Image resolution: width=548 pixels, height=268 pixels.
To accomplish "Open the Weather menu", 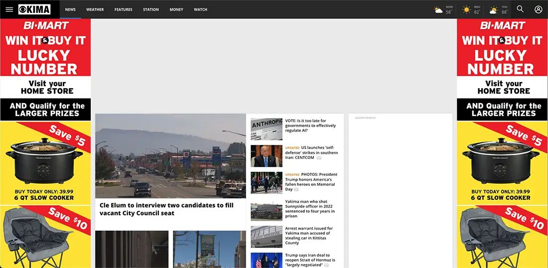I will 95,9.
